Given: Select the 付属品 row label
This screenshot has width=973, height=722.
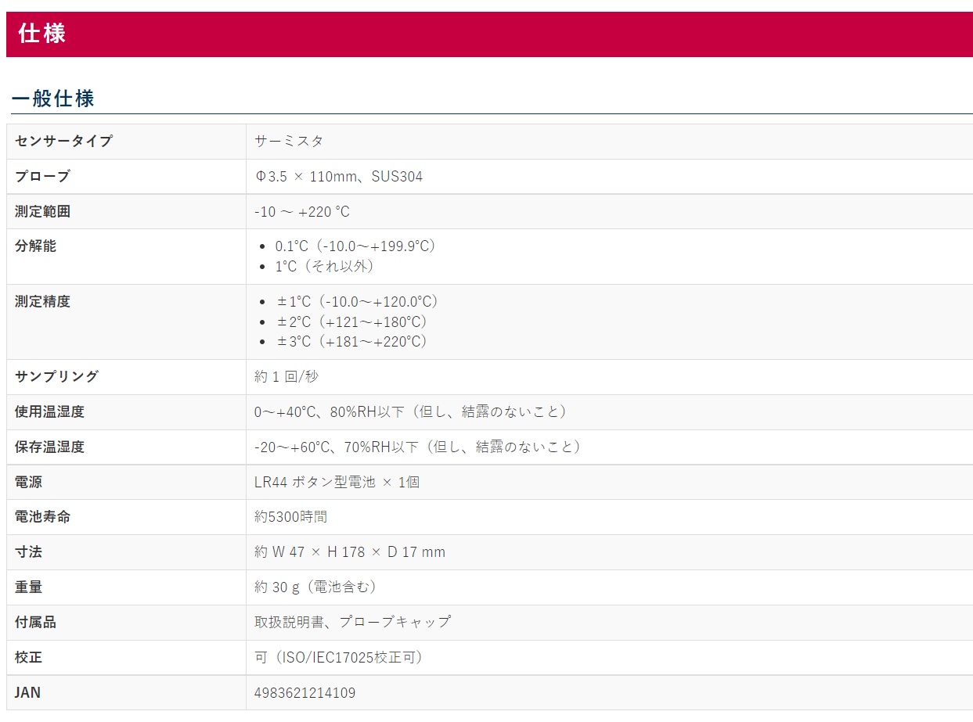Looking at the screenshot, I should pos(35,623).
